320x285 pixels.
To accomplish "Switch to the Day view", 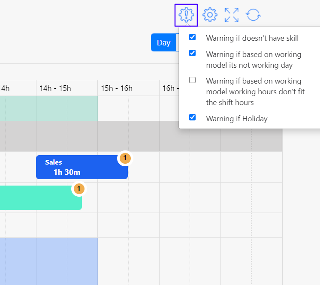I will pyautogui.click(x=163, y=43).
